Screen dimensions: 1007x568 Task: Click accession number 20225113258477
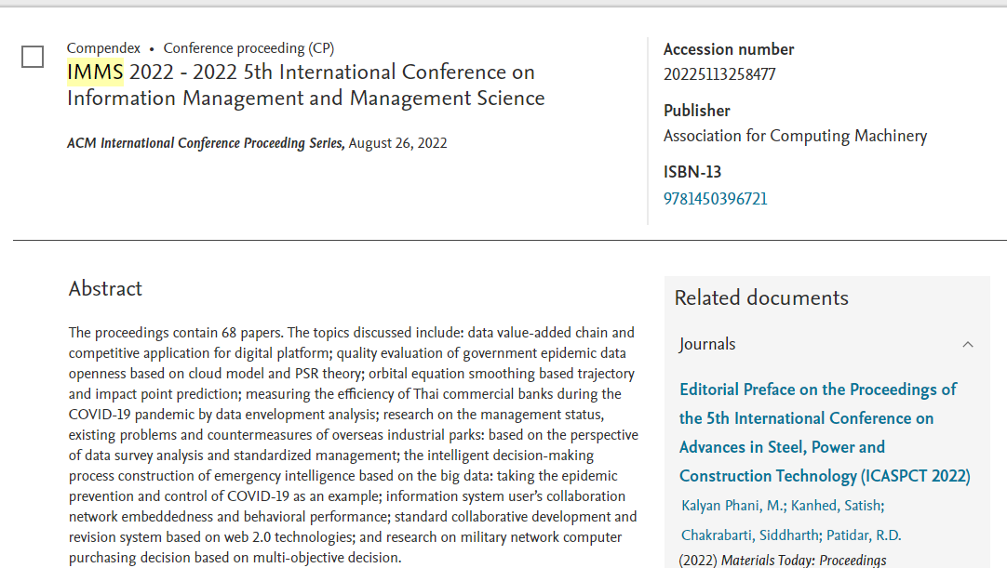click(x=718, y=74)
